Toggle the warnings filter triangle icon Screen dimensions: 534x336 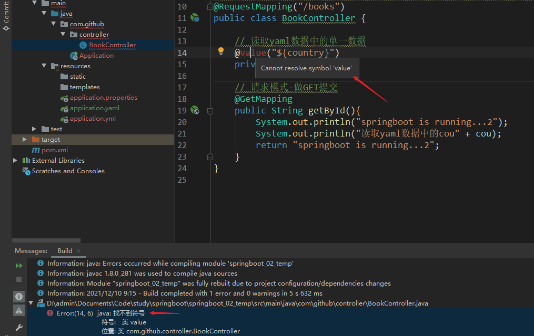[x=19, y=310]
